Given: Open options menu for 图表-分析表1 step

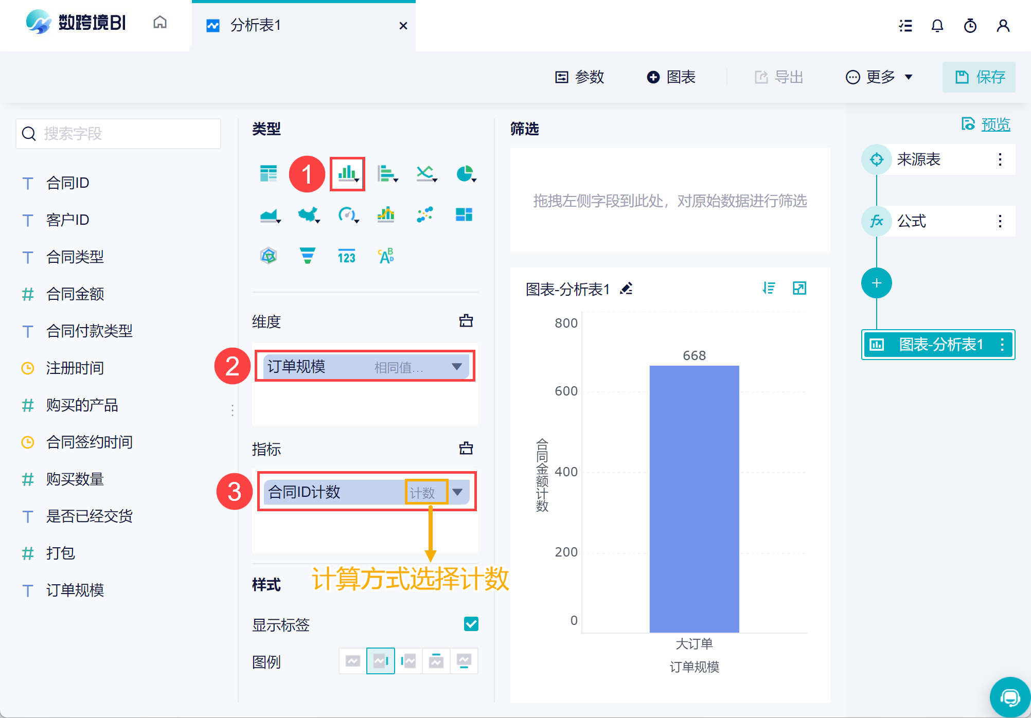Looking at the screenshot, I should click(1002, 345).
